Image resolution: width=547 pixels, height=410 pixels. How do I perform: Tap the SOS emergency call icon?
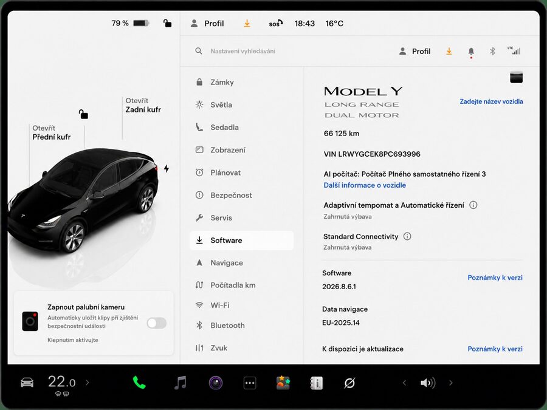275,23
